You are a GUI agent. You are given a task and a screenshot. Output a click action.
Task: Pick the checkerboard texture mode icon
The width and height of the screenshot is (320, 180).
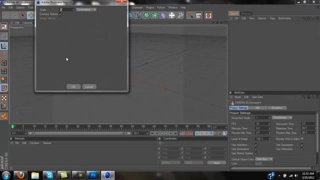point(4,98)
